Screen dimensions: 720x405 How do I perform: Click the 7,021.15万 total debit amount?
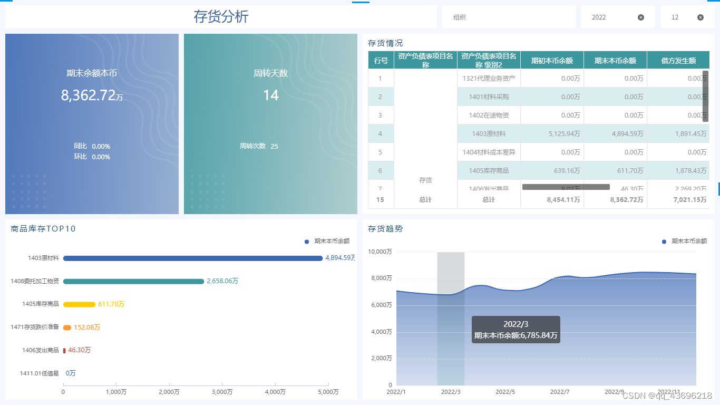coord(678,199)
